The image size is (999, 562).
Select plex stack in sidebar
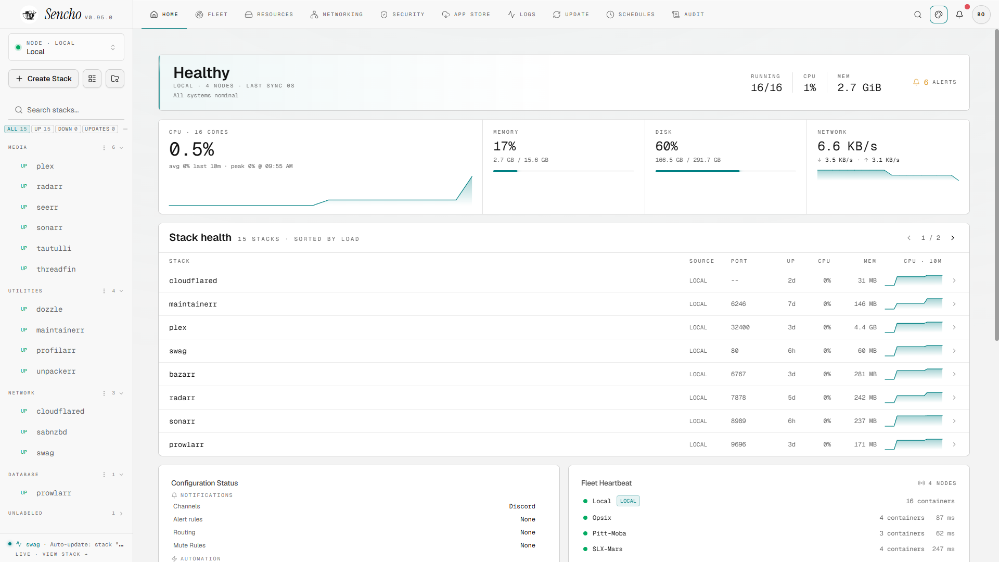click(x=66, y=166)
